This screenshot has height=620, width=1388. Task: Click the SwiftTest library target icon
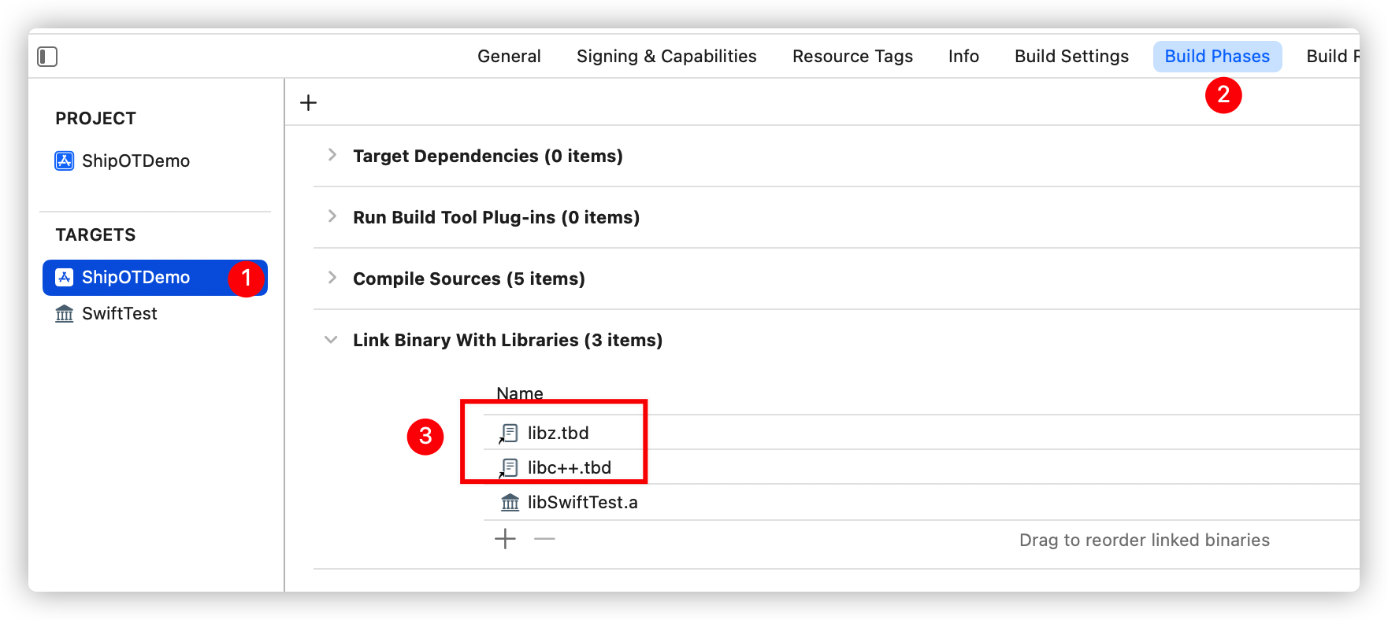(65, 313)
